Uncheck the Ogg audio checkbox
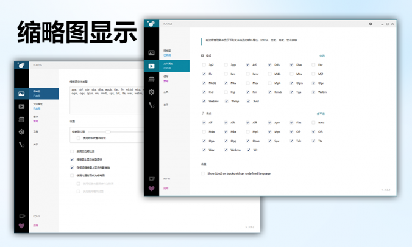 [x=226, y=141]
